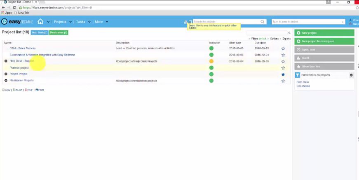Expand subprojects of Realization Projects

click(6, 80)
